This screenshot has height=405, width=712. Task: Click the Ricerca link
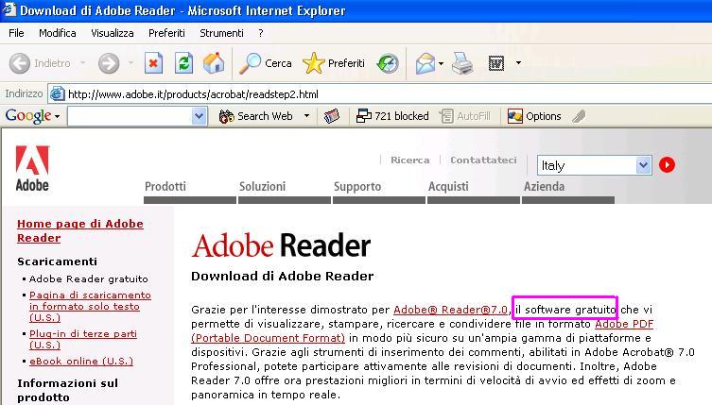(x=410, y=160)
